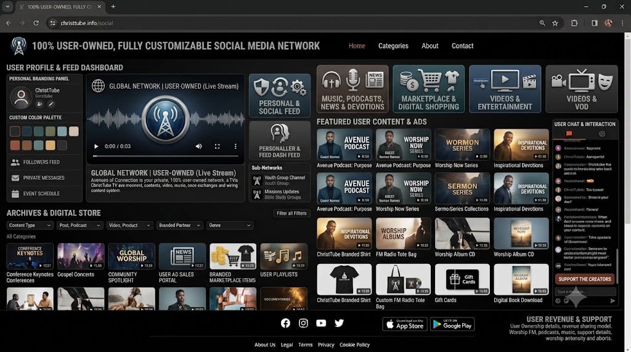
Task: Open Videos & VOD tile
Action: pos(582,89)
